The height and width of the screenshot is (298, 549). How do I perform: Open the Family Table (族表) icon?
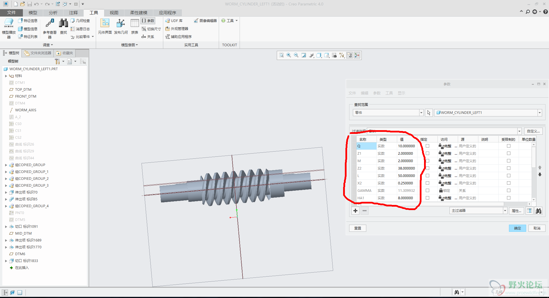click(x=135, y=24)
